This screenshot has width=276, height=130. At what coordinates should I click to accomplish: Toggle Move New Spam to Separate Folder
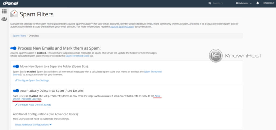tap(16, 66)
